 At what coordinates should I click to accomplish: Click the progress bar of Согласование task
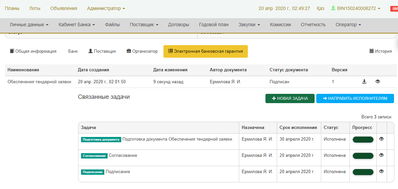[x=363, y=156]
